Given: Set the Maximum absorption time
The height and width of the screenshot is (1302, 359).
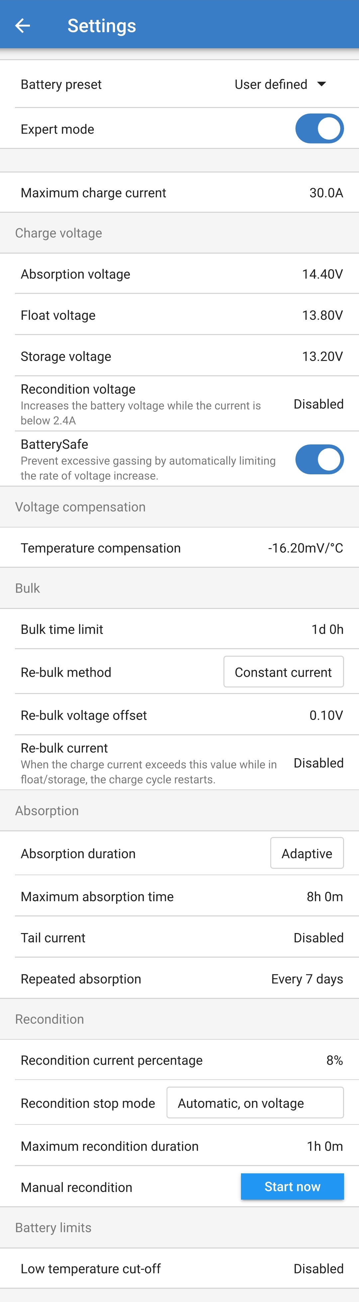Looking at the screenshot, I should pos(179,896).
